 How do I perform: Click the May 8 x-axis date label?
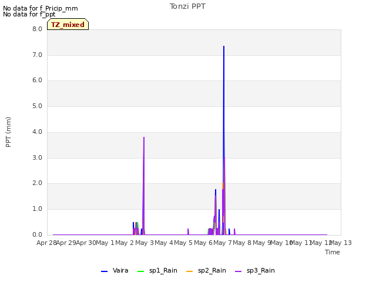[x=242, y=243]
